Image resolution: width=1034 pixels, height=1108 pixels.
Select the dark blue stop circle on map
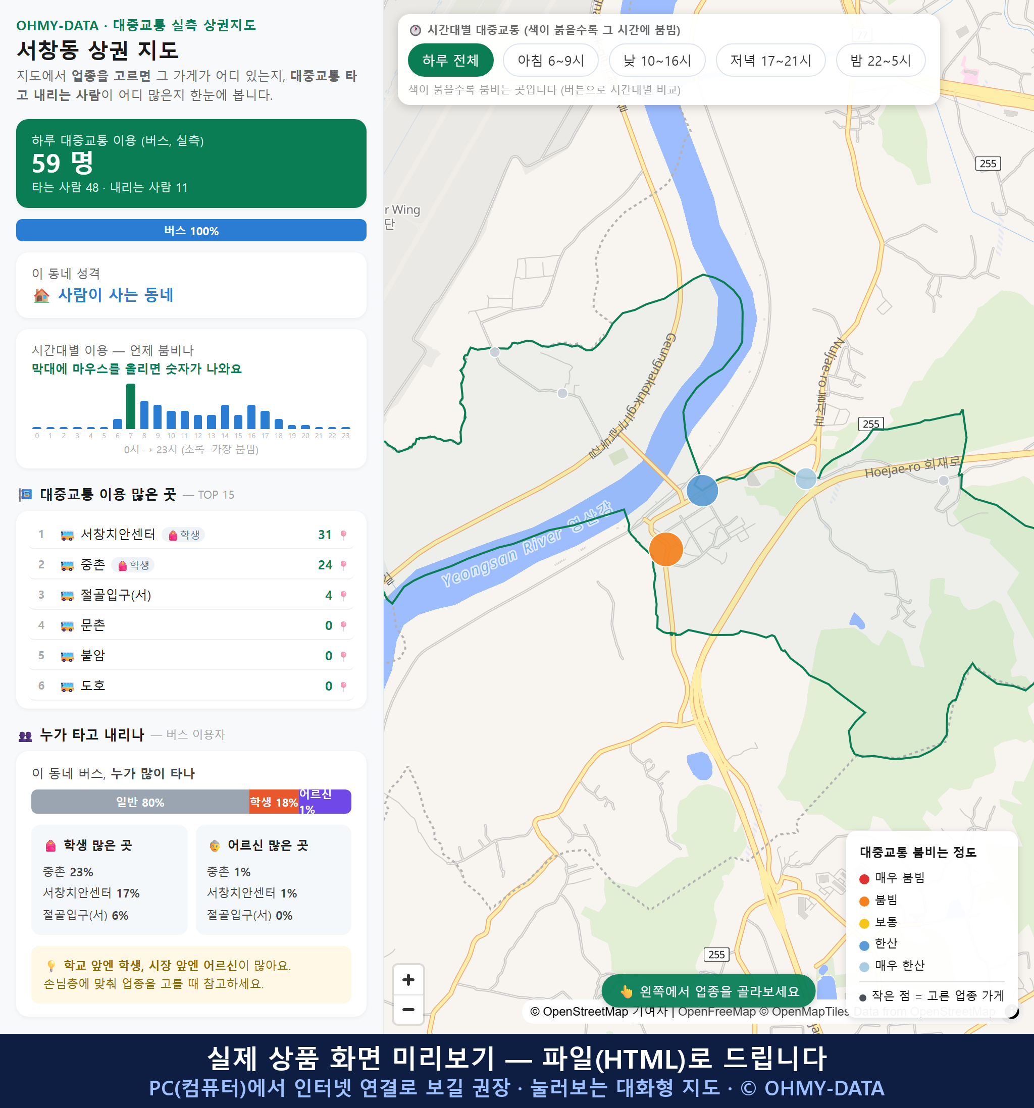tap(702, 491)
